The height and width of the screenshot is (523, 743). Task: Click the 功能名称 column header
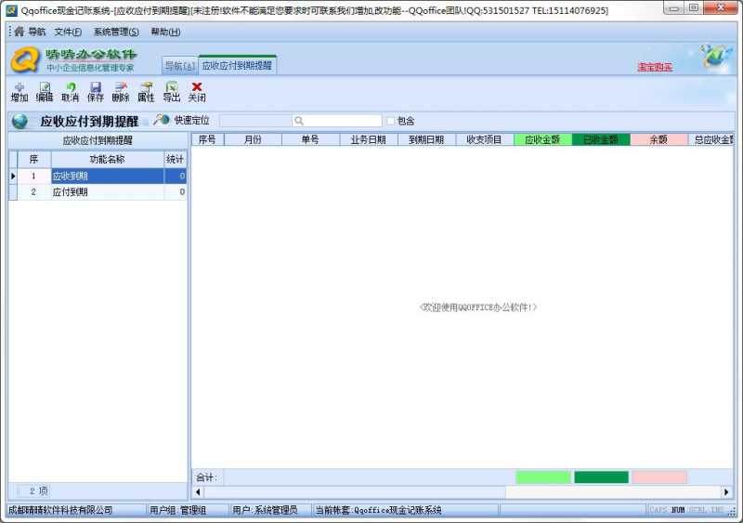click(108, 160)
